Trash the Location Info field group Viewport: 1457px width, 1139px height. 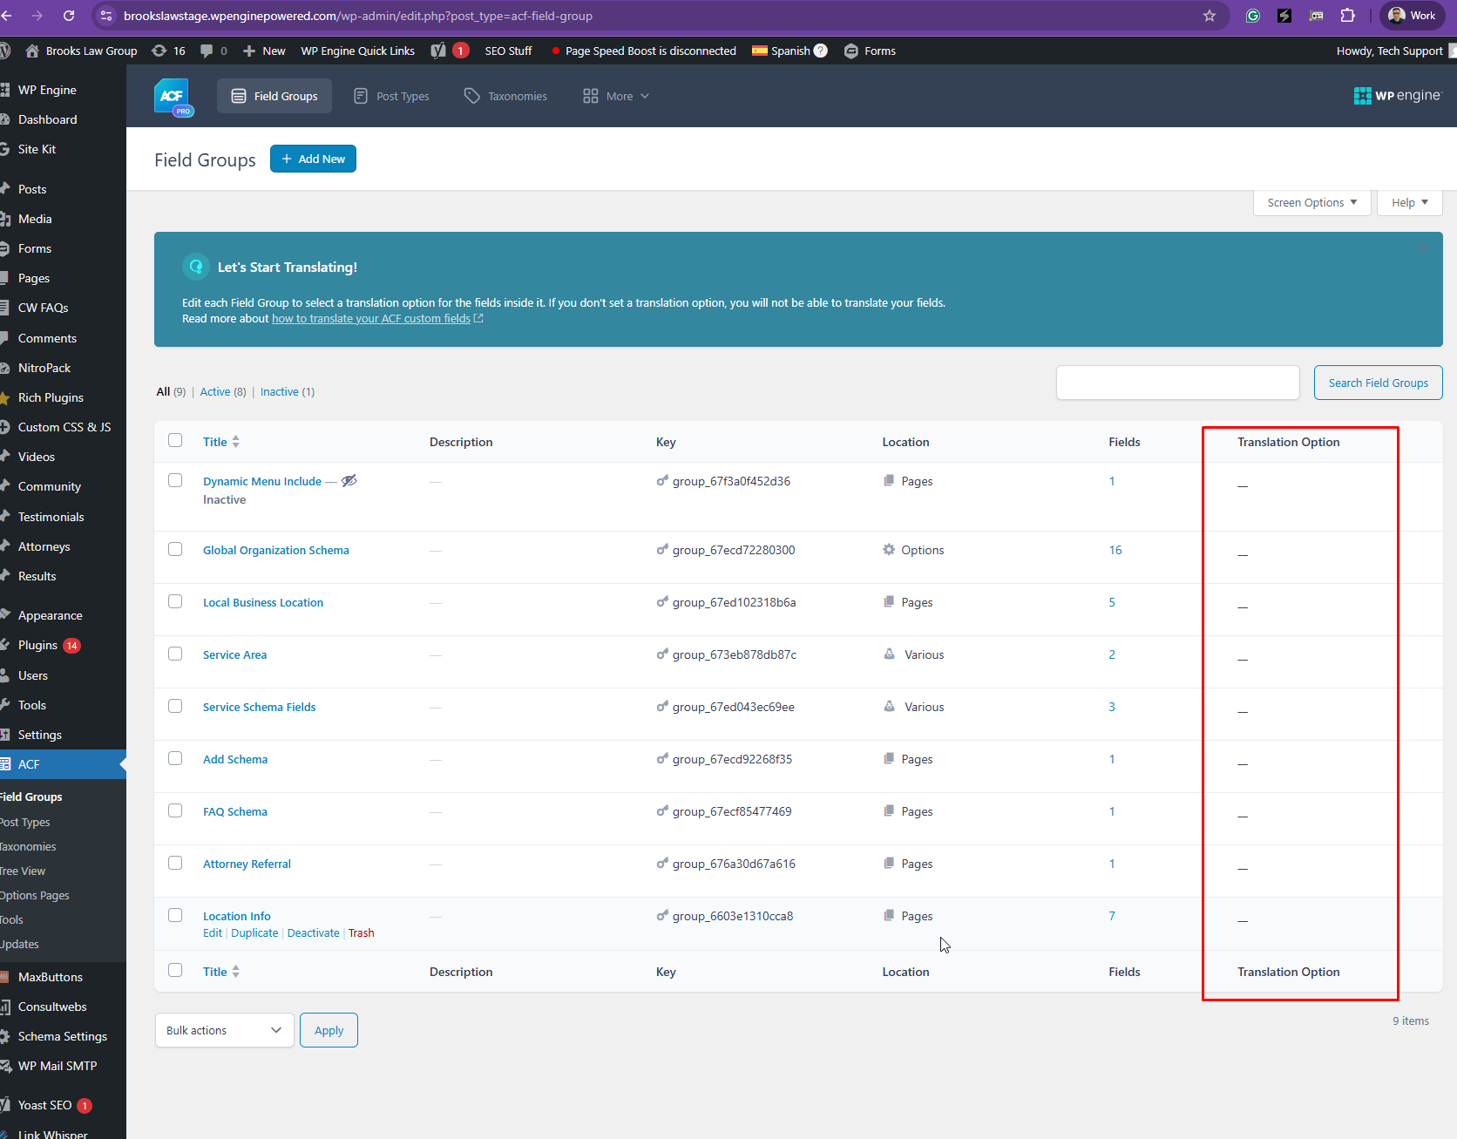(x=361, y=932)
